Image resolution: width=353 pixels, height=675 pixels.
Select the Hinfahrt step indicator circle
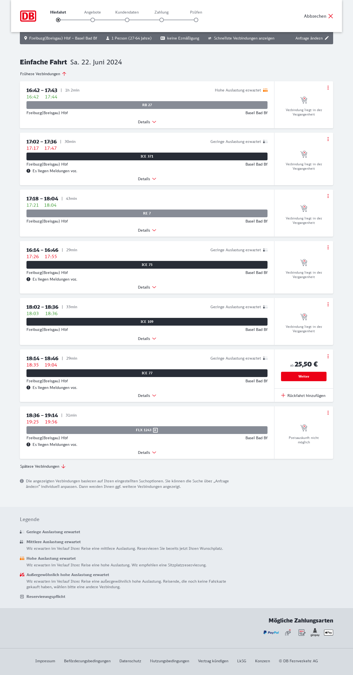pos(58,20)
